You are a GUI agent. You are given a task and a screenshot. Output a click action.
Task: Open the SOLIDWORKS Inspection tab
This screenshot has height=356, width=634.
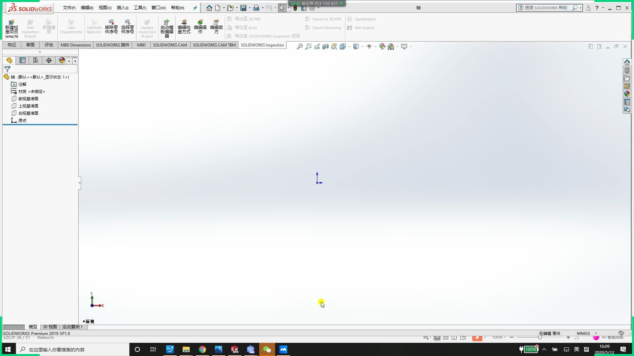(262, 45)
